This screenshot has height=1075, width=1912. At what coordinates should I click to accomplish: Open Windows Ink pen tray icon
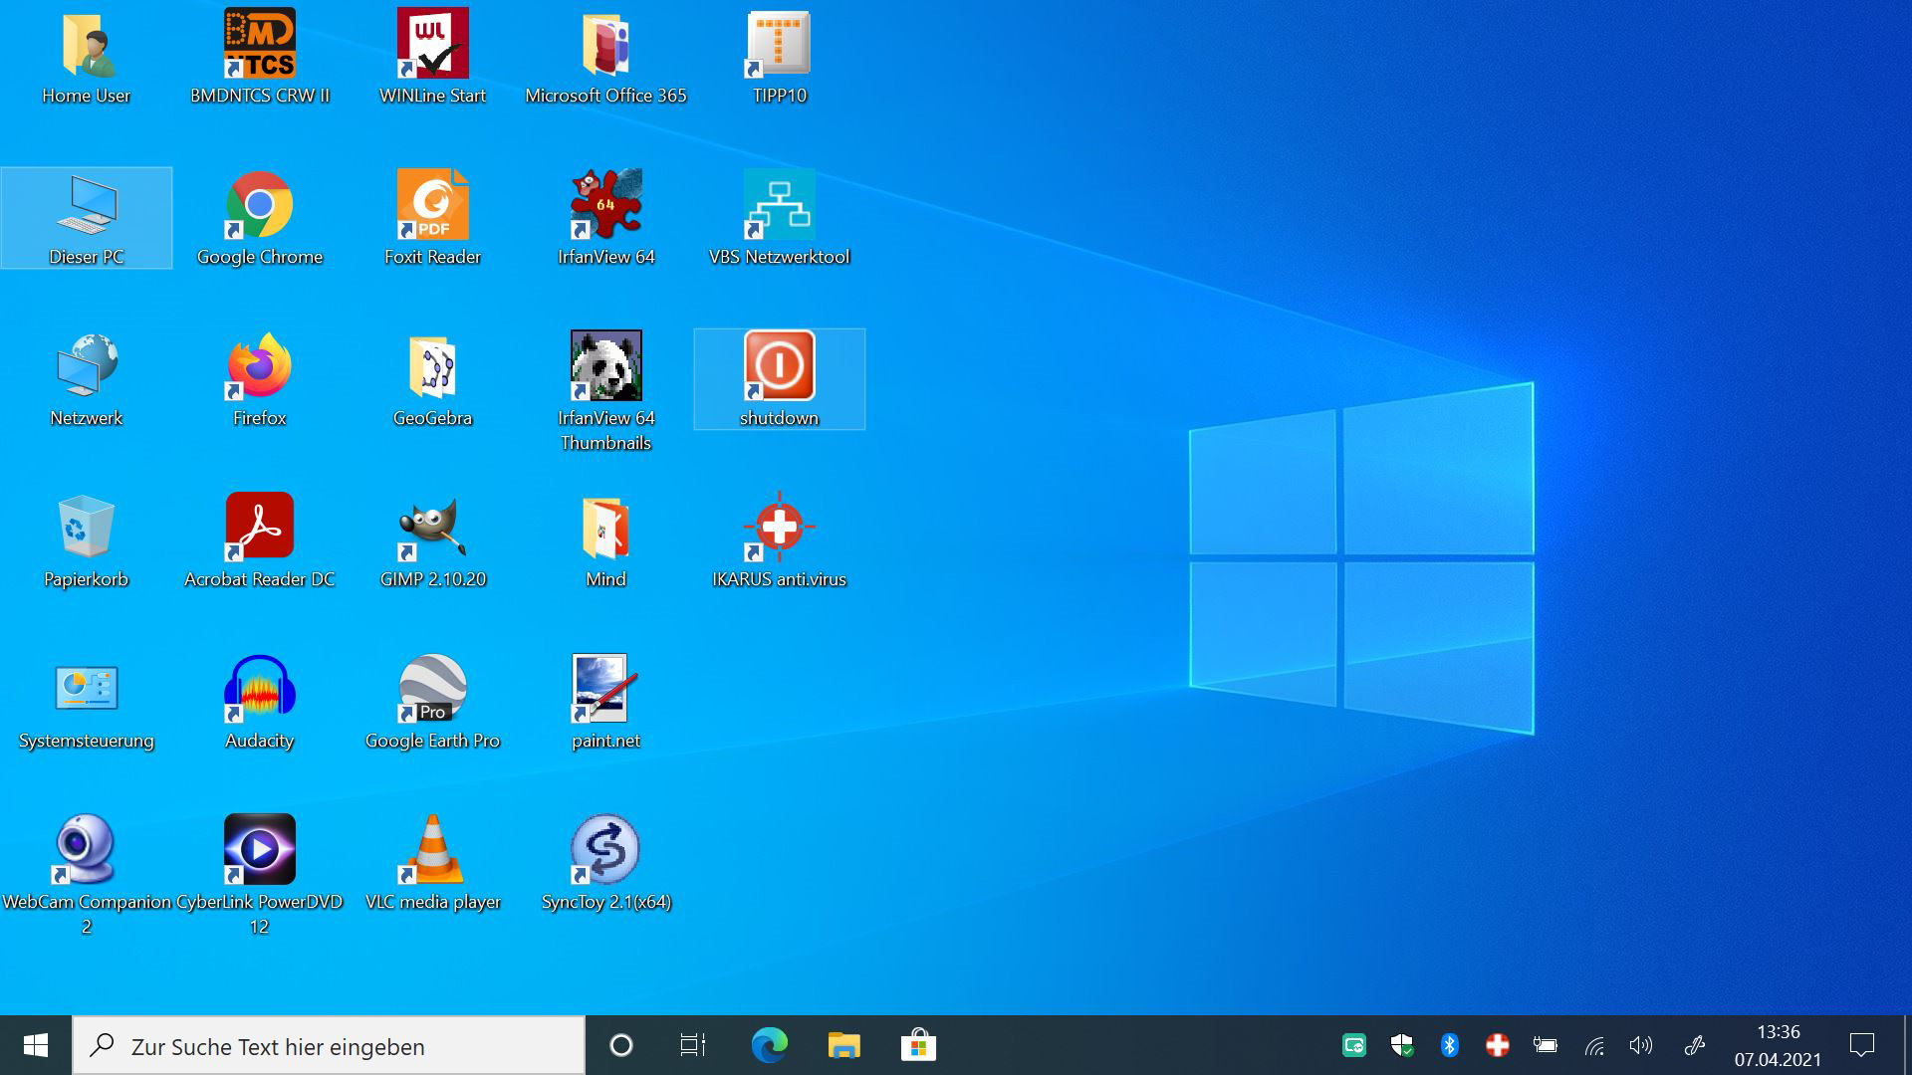pos(1694,1045)
